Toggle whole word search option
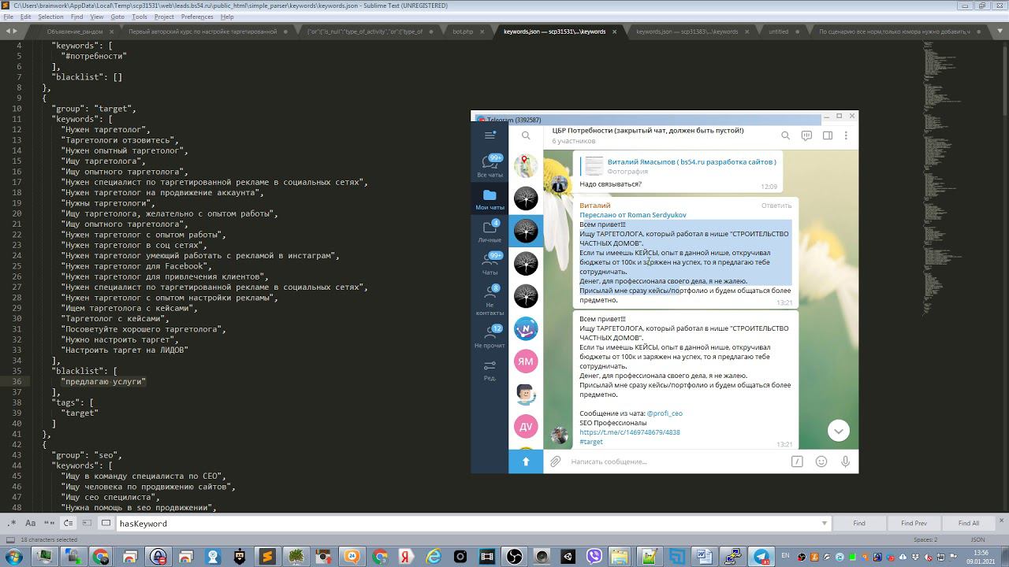1009x567 pixels. [50, 523]
